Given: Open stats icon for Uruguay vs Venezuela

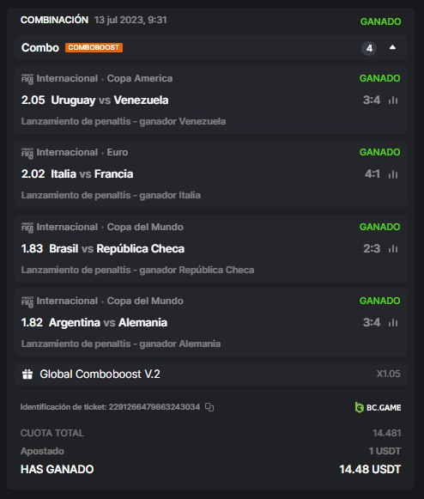Looking at the screenshot, I should pyautogui.click(x=393, y=100).
